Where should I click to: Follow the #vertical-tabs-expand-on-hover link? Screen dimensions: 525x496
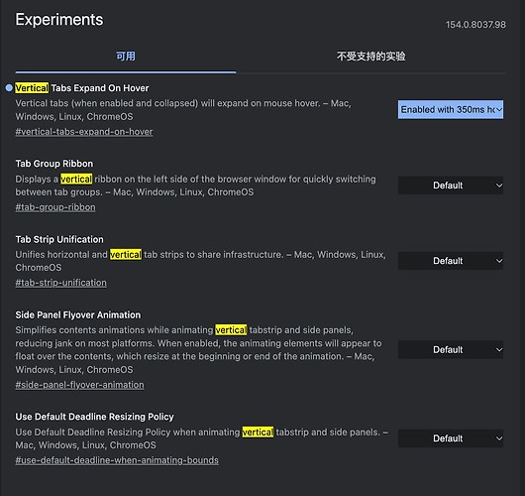[84, 132]
